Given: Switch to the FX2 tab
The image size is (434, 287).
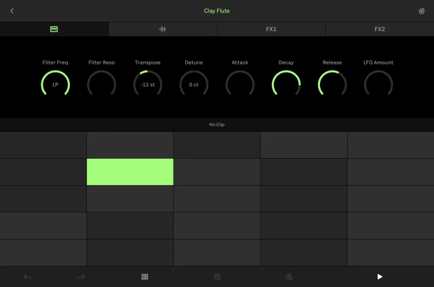Looking at the screenshot, I should 380,29.
